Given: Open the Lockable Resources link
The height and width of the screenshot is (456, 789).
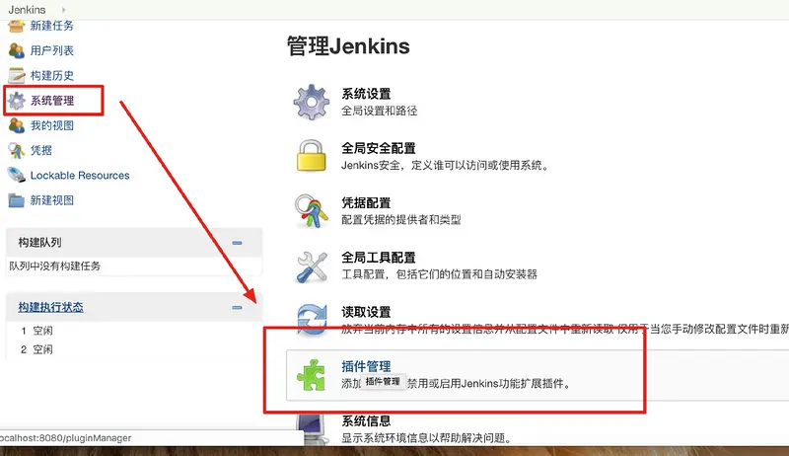Looking at the screenshot, I should [80, 175].
